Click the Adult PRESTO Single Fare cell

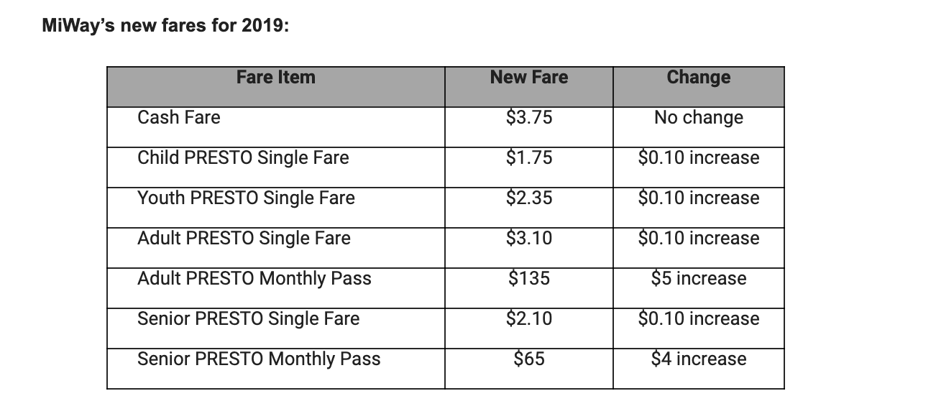coord(244,239)
